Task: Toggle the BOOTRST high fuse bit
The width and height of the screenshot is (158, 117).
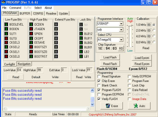Action: point(31,56)
